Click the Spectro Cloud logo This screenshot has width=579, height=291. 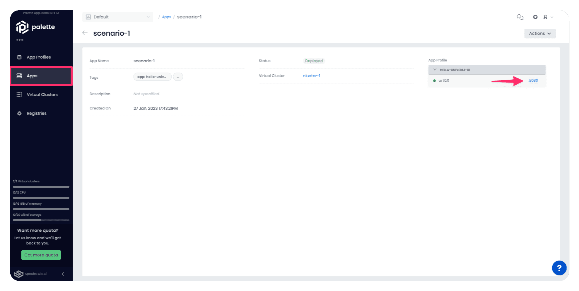(x=30, y=274)
